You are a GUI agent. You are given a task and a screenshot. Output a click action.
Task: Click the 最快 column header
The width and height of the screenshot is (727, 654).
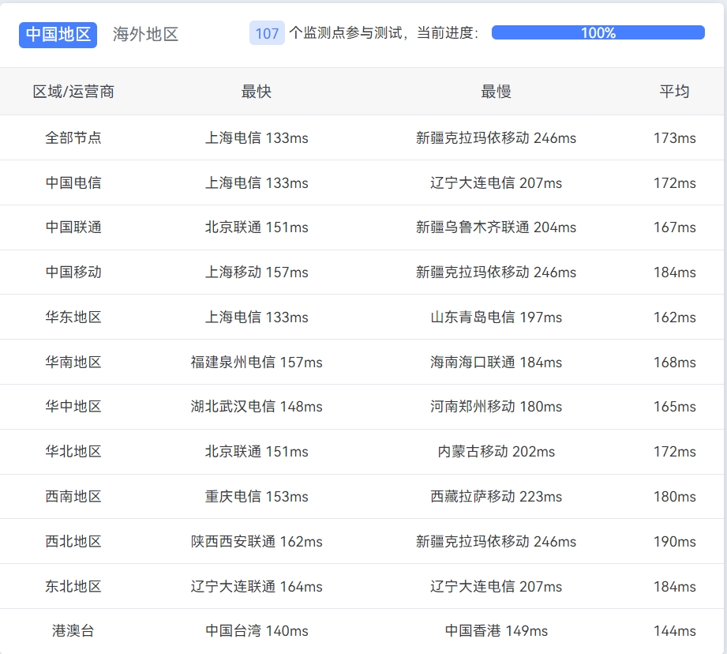[x=257, y=92]
